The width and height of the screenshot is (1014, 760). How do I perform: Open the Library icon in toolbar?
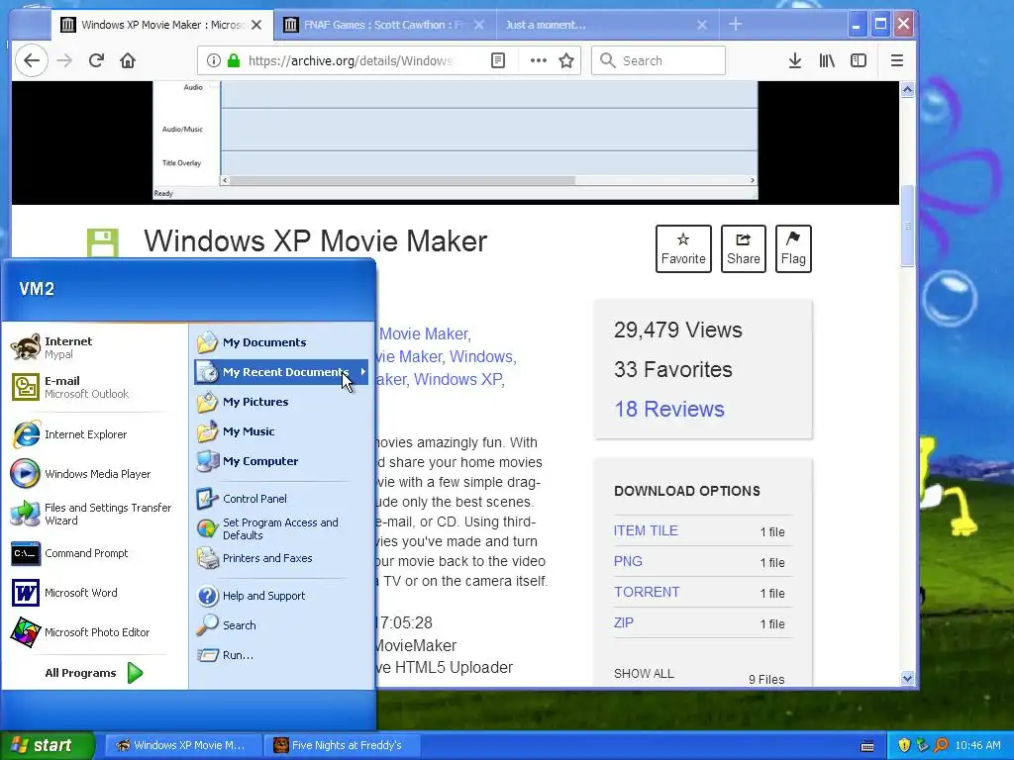827,60
